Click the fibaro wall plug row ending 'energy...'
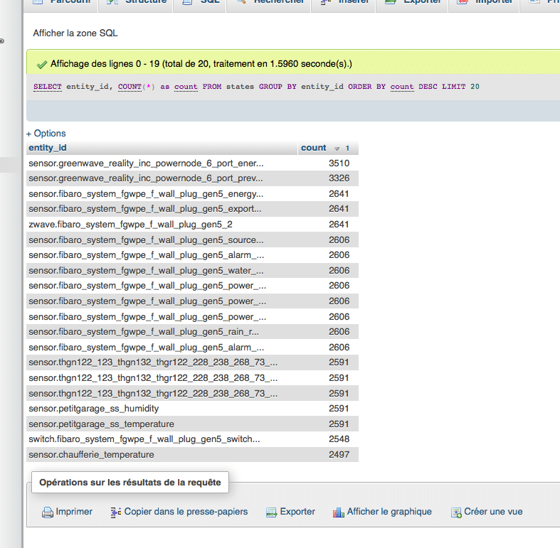The width and height of the screenshot is (560, 548). tap(192, 194)
